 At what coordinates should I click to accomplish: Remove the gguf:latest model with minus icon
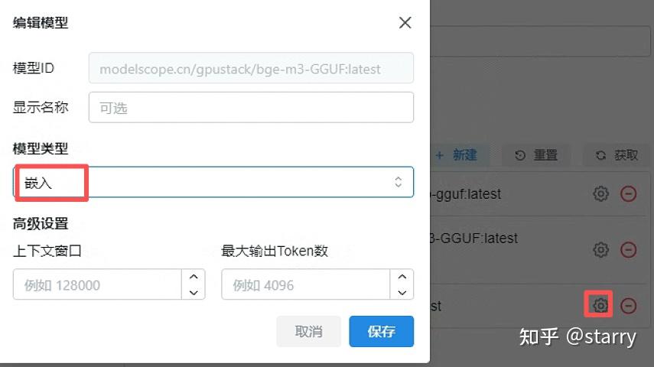tap(628, 193)
